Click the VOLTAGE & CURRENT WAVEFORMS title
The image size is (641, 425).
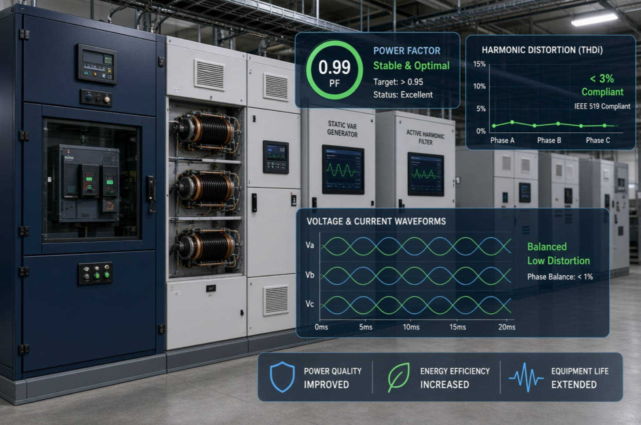[376, 222]
